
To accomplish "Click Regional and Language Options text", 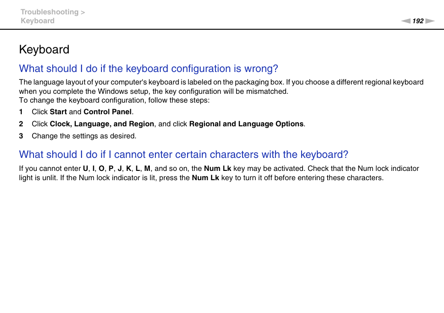I will click(x=247, y=124).
